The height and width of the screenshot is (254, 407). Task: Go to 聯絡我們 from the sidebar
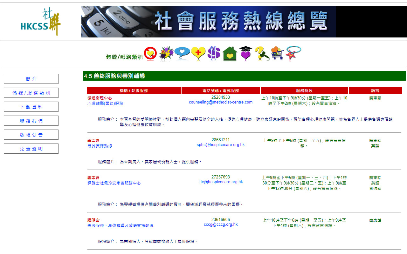[x=31, y=120]
